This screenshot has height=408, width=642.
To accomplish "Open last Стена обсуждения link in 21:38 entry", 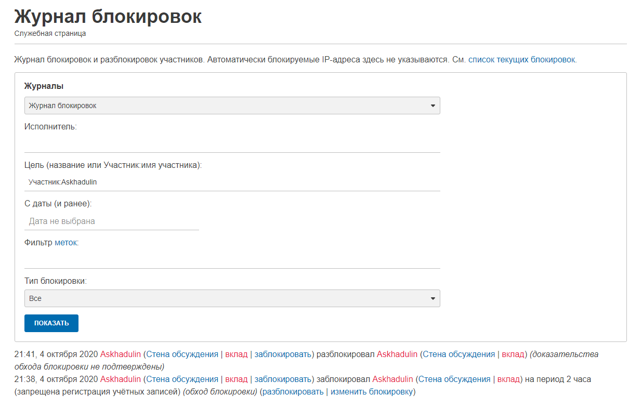I will 454,379.
